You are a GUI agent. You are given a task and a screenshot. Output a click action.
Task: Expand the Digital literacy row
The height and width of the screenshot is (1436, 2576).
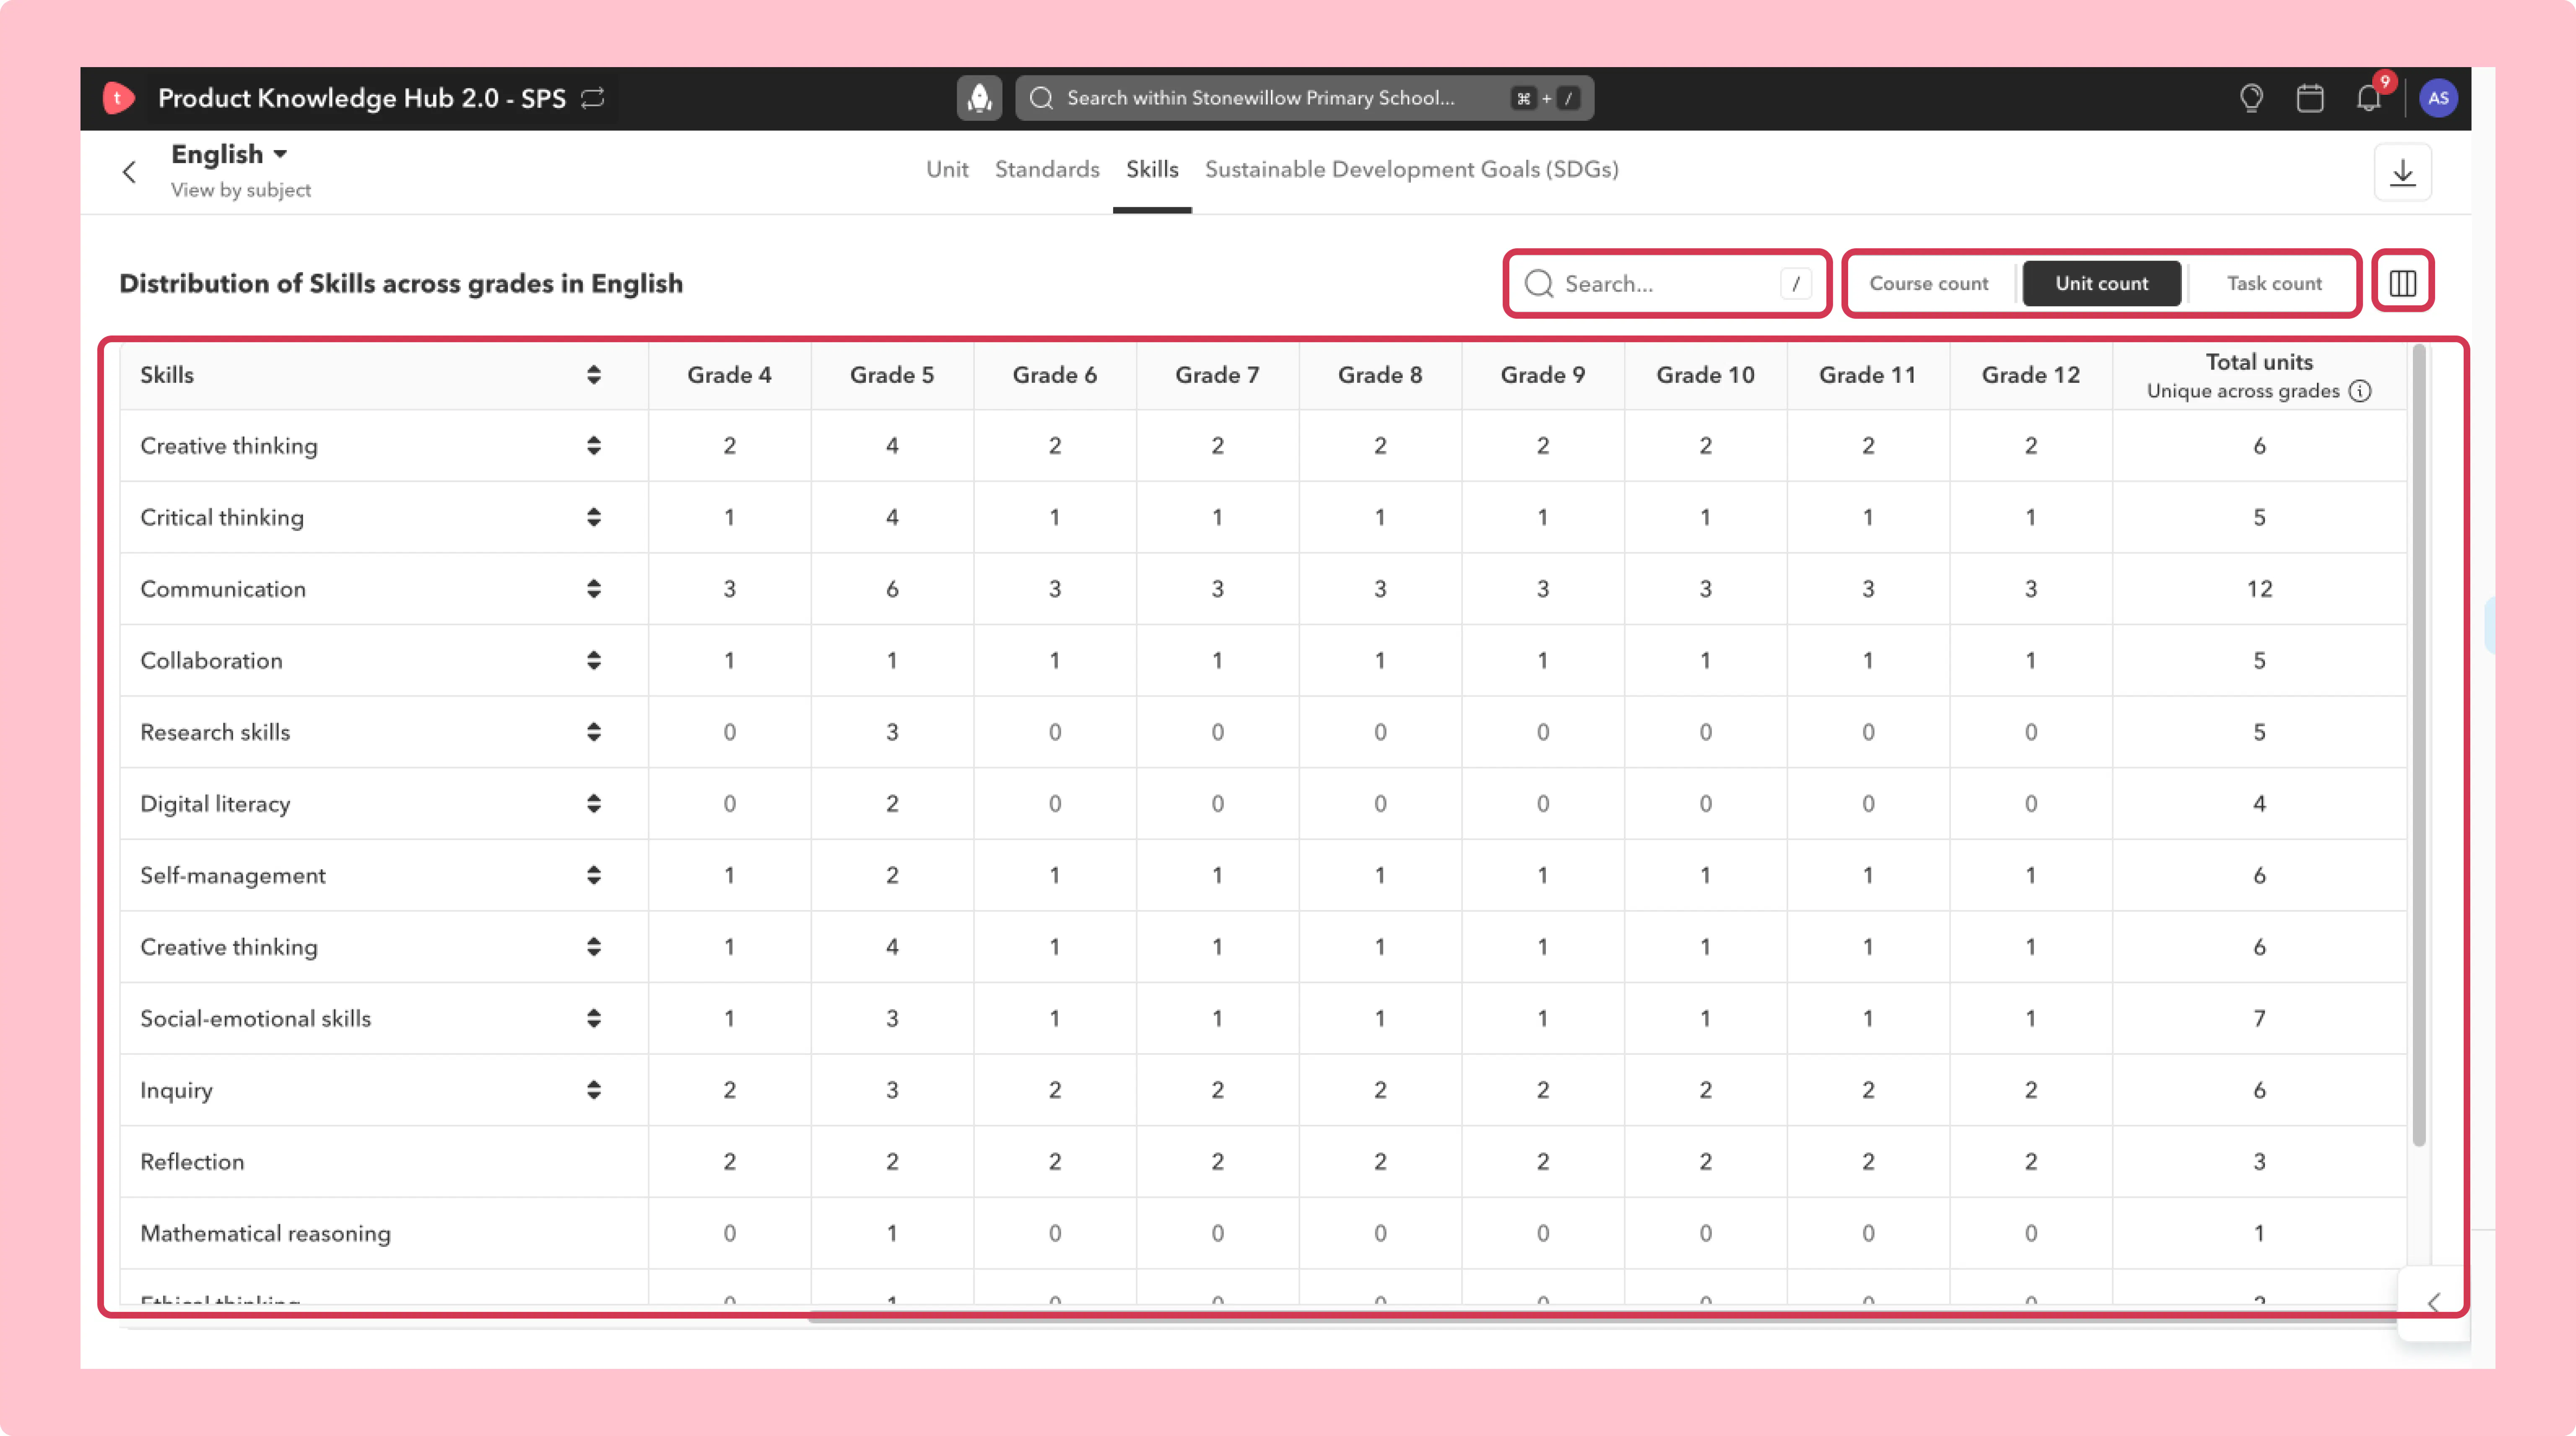click(x=594, y=804)
